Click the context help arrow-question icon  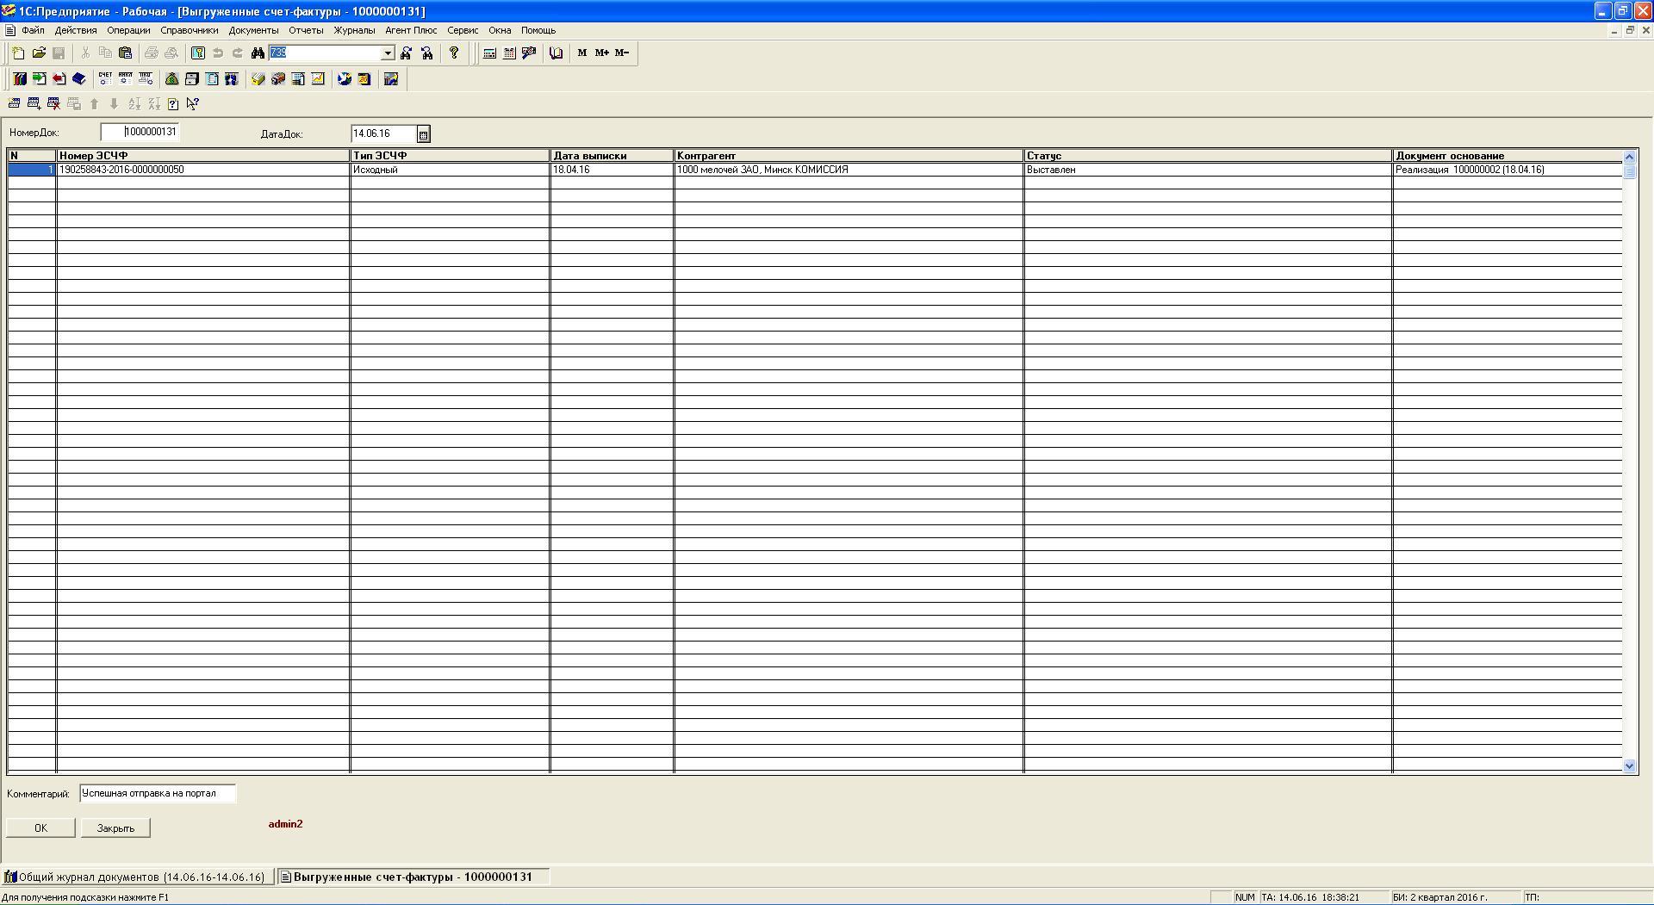[x=193, y=104]
